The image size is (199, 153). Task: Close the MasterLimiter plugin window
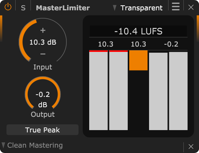191,7
